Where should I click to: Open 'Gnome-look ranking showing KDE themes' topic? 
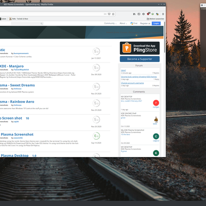pos(139,77)
